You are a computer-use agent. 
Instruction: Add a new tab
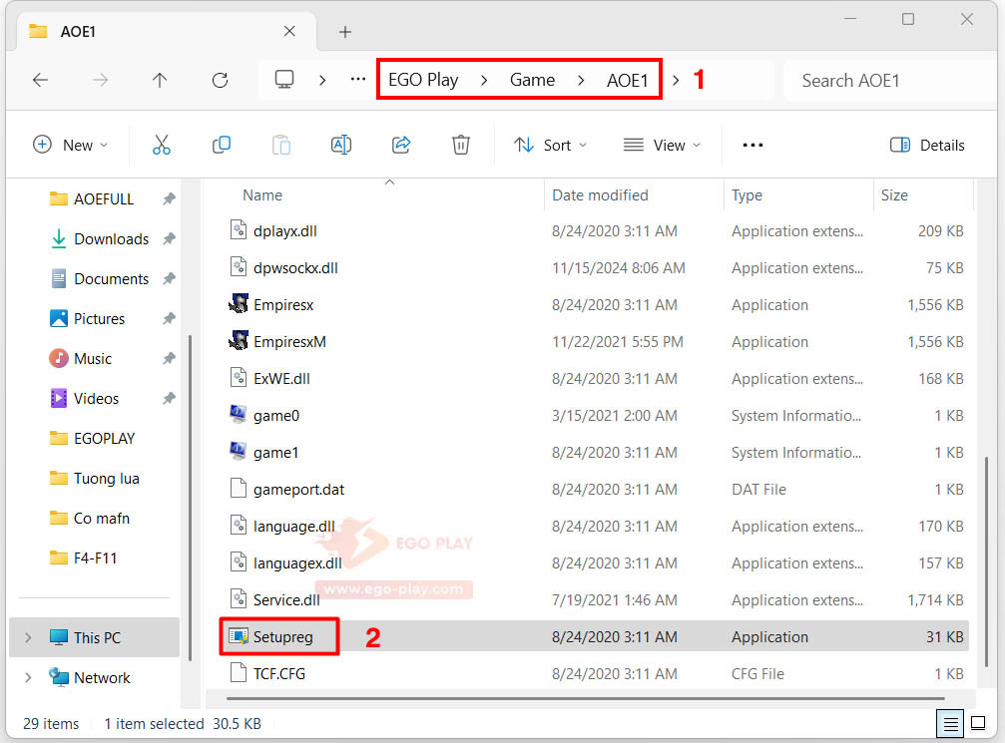[345, 32]
